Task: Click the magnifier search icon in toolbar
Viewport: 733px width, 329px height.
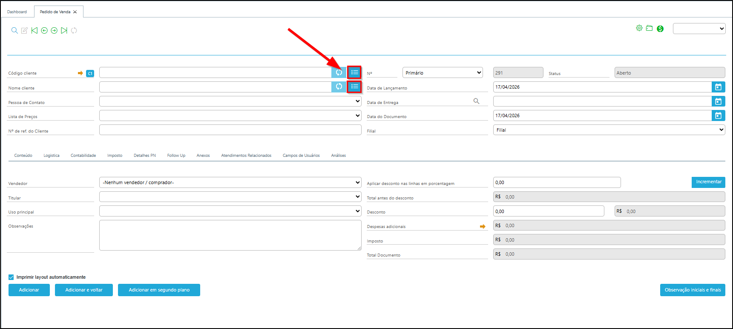Action: (x=14, y=30)
